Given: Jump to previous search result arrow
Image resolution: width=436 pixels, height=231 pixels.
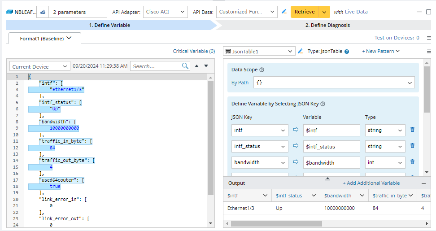Looking at the screenshot, I should click(196, 66).
